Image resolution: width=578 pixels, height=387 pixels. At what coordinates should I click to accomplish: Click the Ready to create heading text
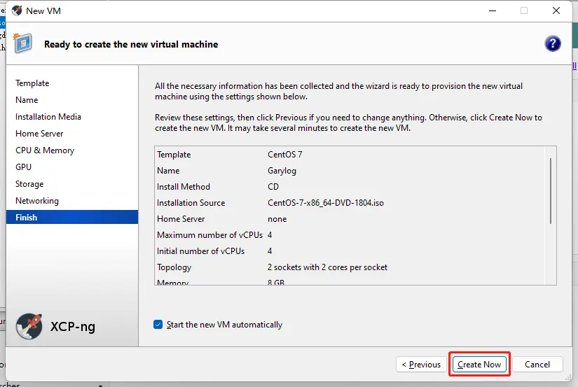point(131,44)
